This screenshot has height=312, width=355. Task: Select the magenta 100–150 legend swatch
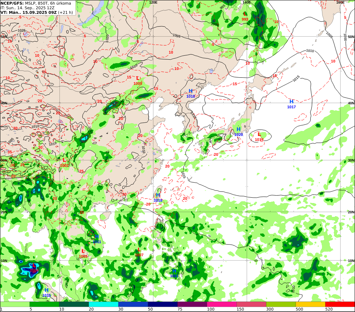point(222,304)
